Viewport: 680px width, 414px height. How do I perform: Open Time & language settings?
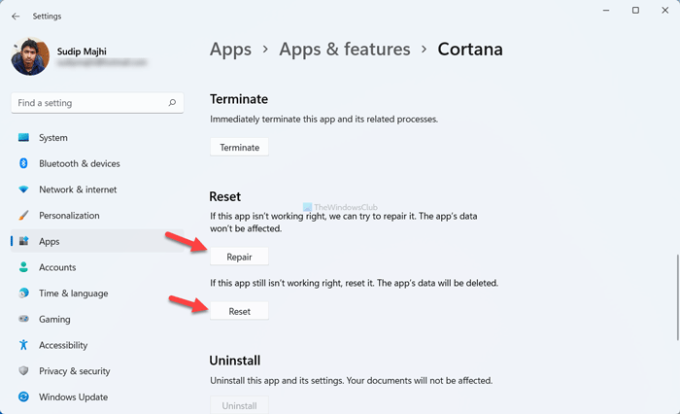(x=73, y=293)
